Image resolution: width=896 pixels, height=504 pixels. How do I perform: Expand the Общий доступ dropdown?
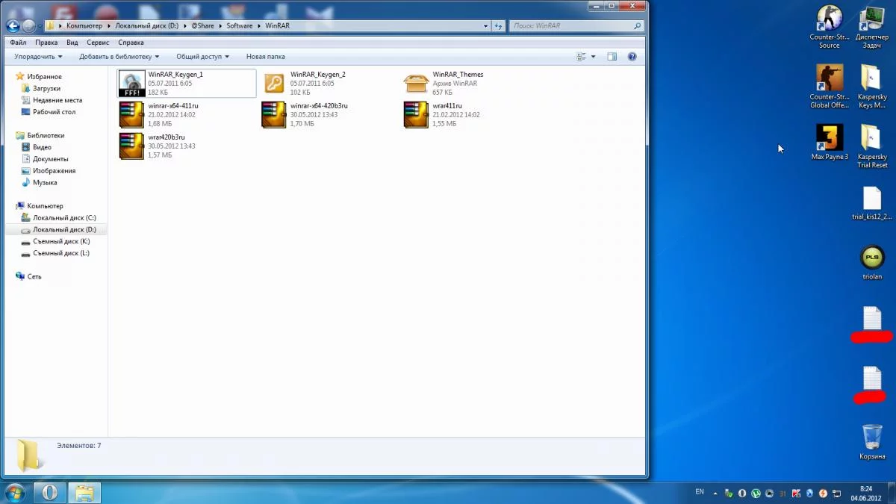pos(202,57)
